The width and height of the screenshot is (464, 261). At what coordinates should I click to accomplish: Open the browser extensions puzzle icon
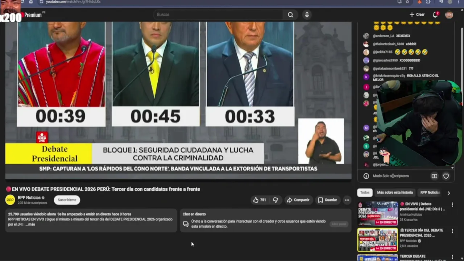click(x=428, y=2)
